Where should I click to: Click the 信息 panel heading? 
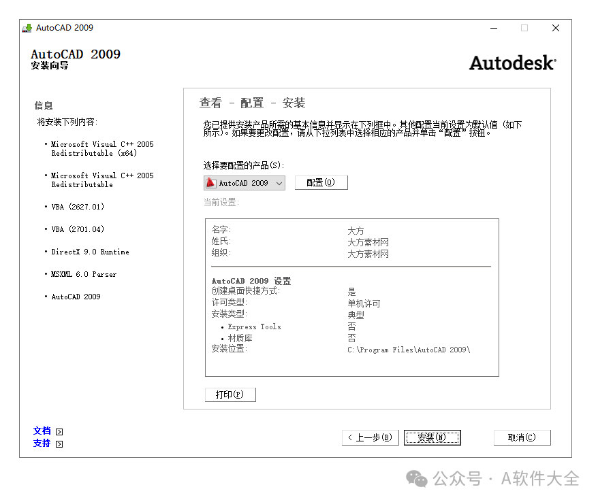tap(44, 105)
